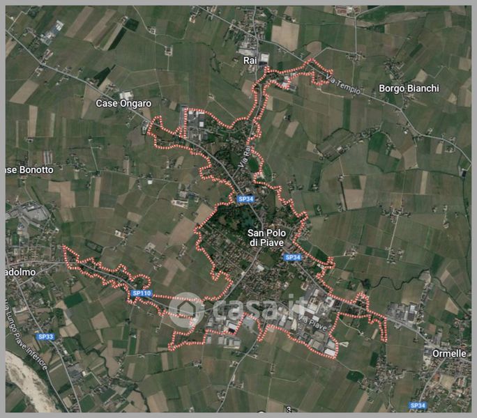
Task: Click the SP34 shield near Via Rai
Action: pyautogui.click(x=245, y=199)
